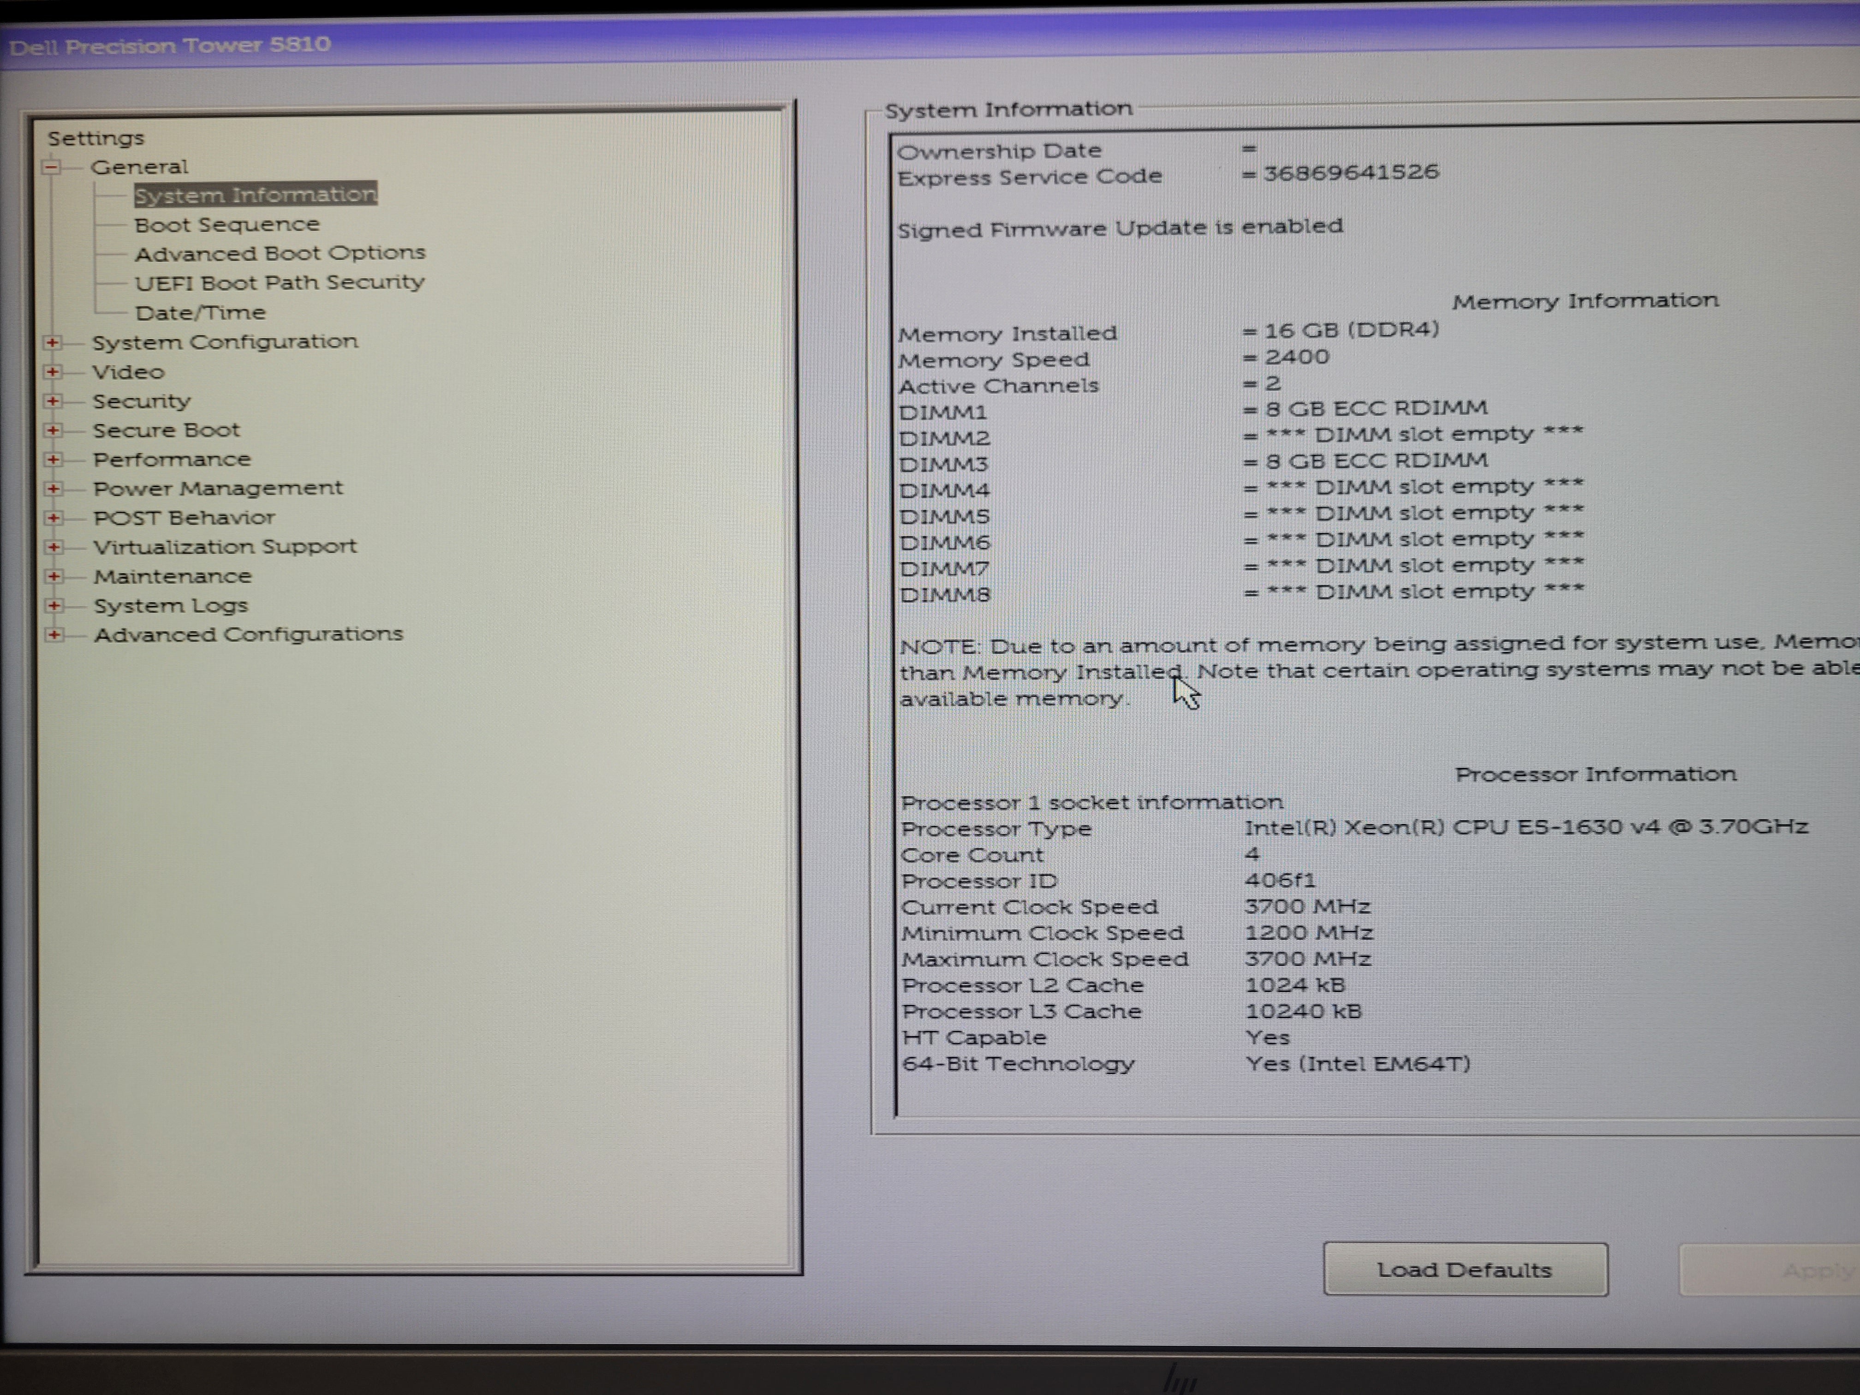Image resolution: width=1860 pixels, height=1395 pixels.
Task: Click the Ownership Date label
Action: (x=1000, y=151)
